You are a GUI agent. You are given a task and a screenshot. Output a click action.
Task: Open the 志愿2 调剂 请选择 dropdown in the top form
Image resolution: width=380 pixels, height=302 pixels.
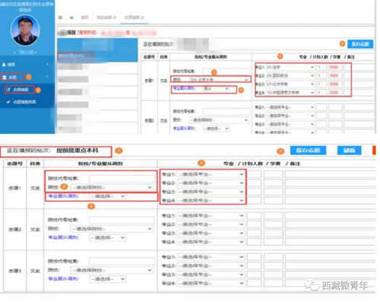(216, 129)
